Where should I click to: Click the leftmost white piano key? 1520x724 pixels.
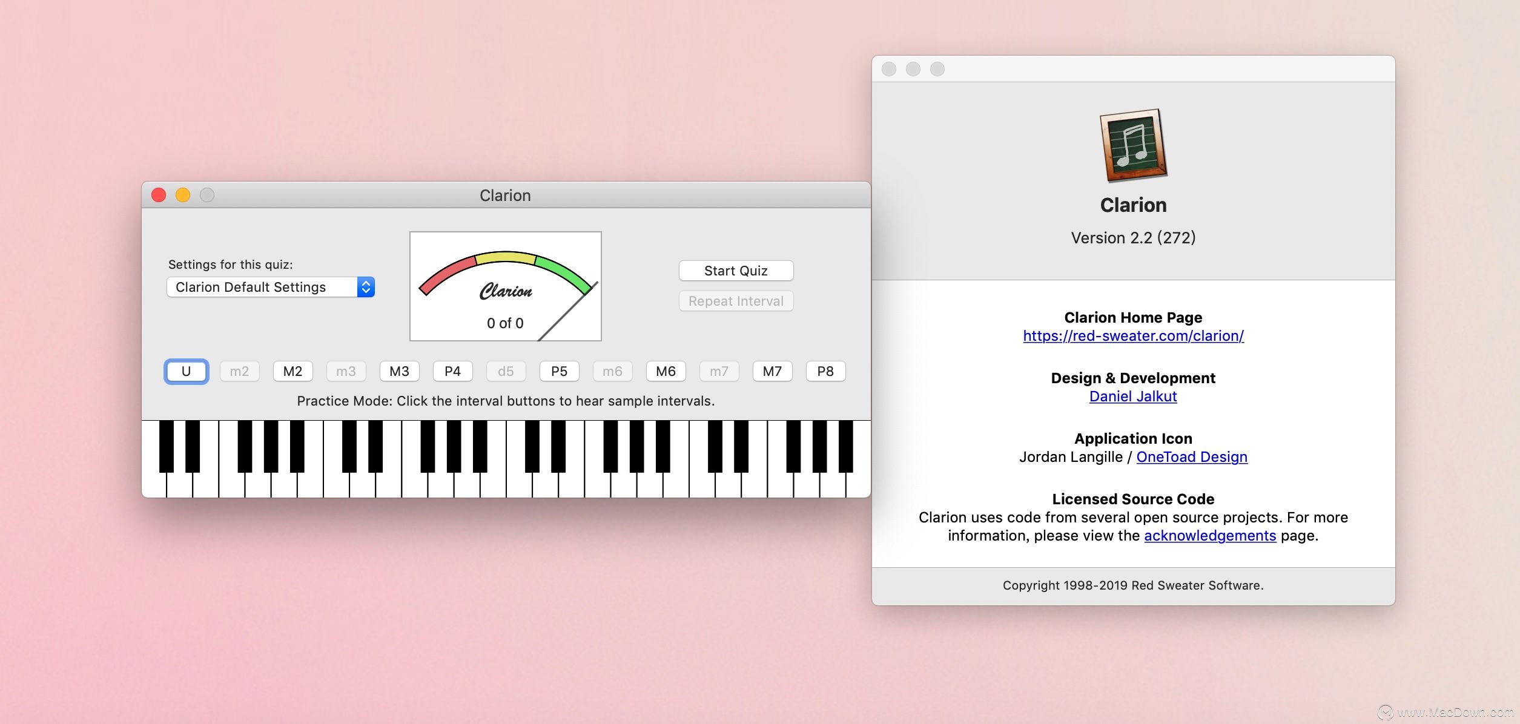pyautogui.click(x=153, y=484)
